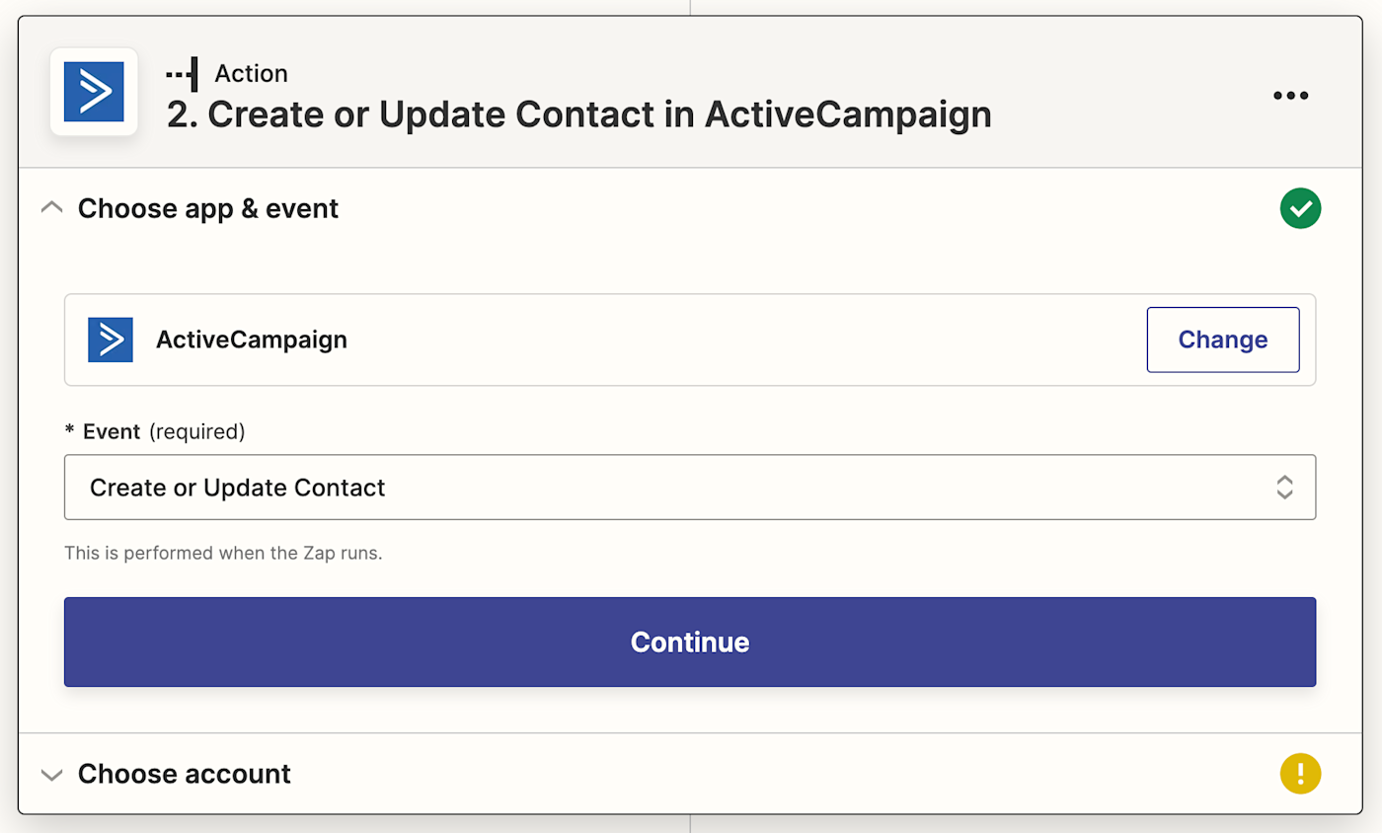Expand the Choose account section chevron
Image resolution: width=1382 pixels, height=833 pixels.
(52, 774)
